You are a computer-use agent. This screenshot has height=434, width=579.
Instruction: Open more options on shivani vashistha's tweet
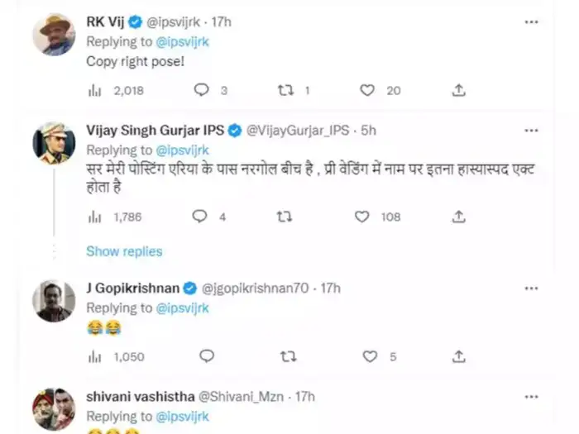click(x=532, y=397)
